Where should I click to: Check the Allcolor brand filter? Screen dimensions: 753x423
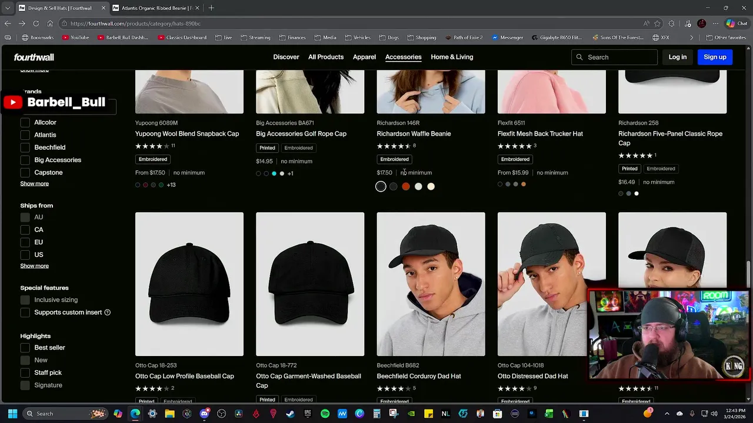25,122
